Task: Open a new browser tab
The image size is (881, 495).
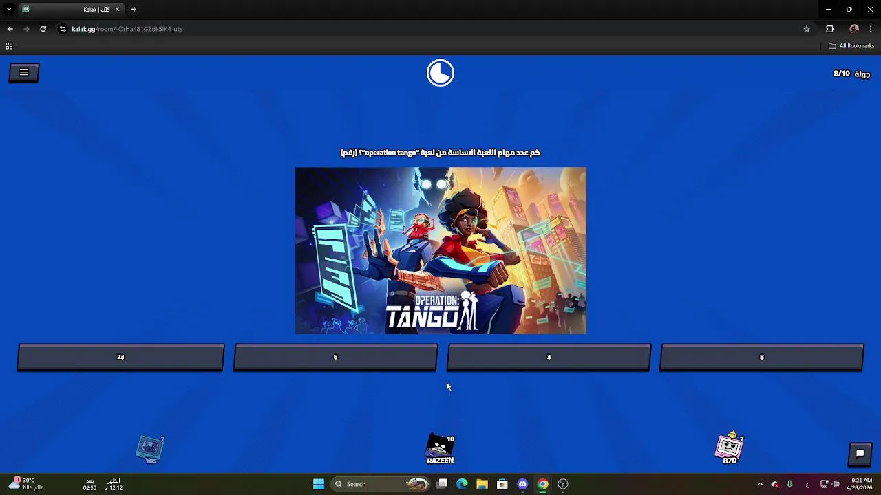Action: pyautogui.click(x=134, y=10)
